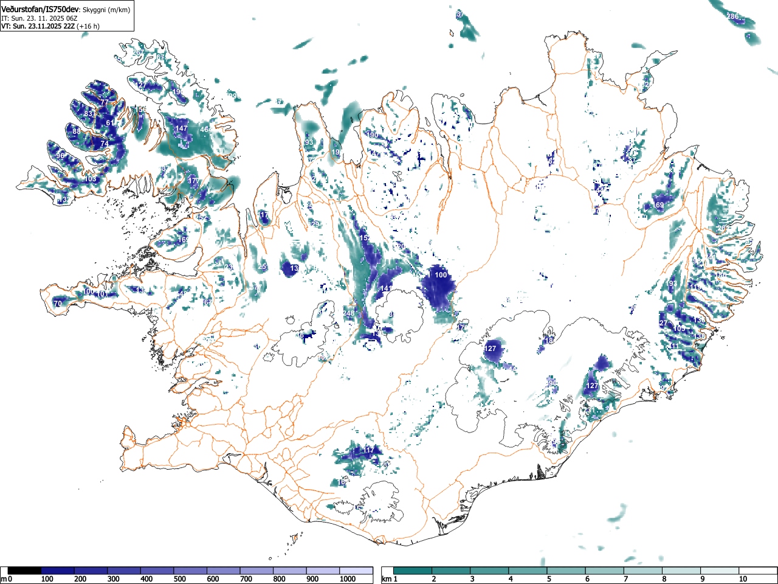Select the 4–5 km legend swatch
778x584 pixels.
[528, 571]
